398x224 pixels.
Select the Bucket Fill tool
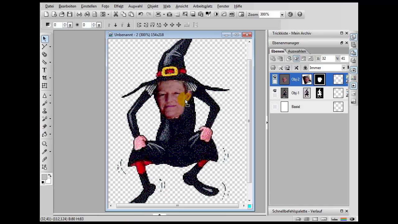(x=44, y=134)
